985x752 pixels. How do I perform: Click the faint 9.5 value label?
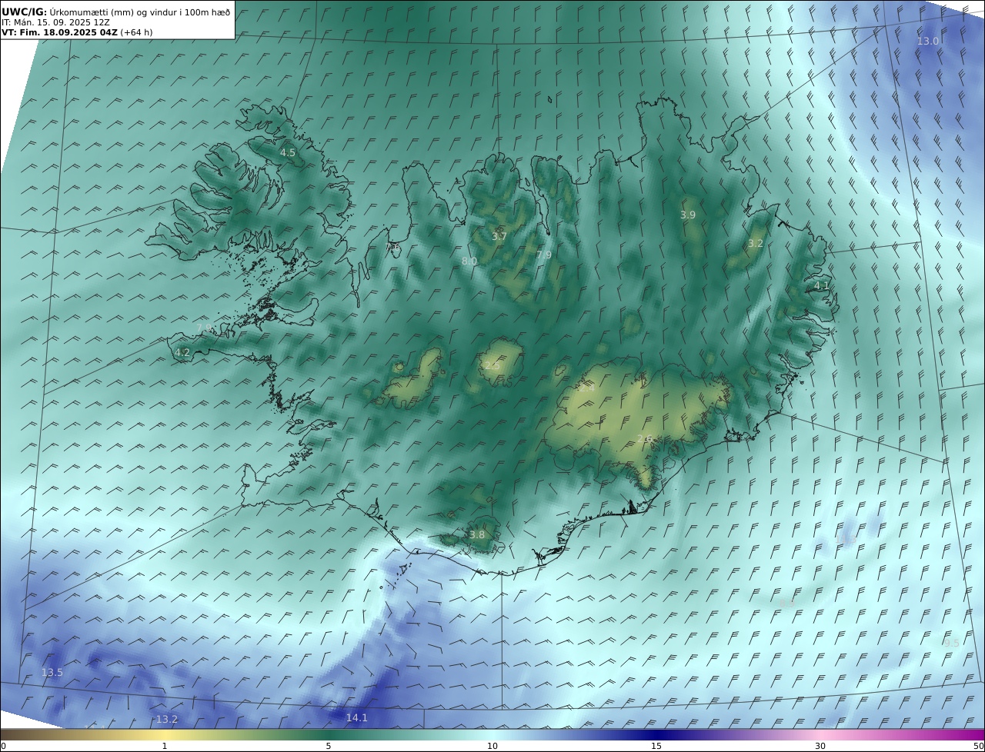(x=951, y=644)
